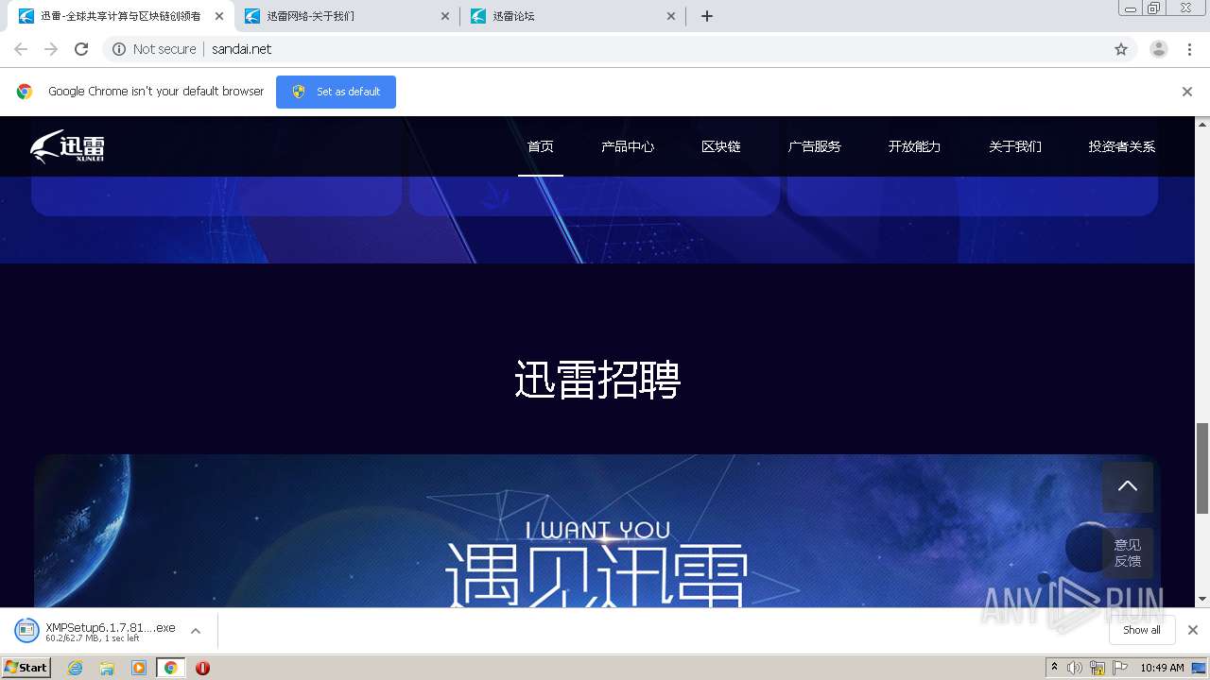Close the downloads bar
This screenshot has width=1210, height=680.
pyautogui.click(x=1193, y=630)
